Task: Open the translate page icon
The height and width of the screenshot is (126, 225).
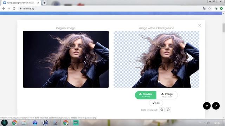Action: pyautogui.click(x=204, y=8)
